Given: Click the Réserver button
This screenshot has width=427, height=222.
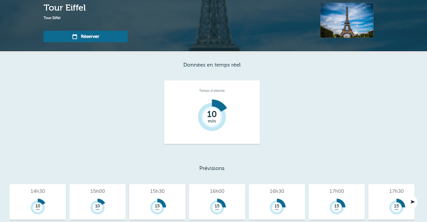Looking at the screenshot, I should point(85,37).
